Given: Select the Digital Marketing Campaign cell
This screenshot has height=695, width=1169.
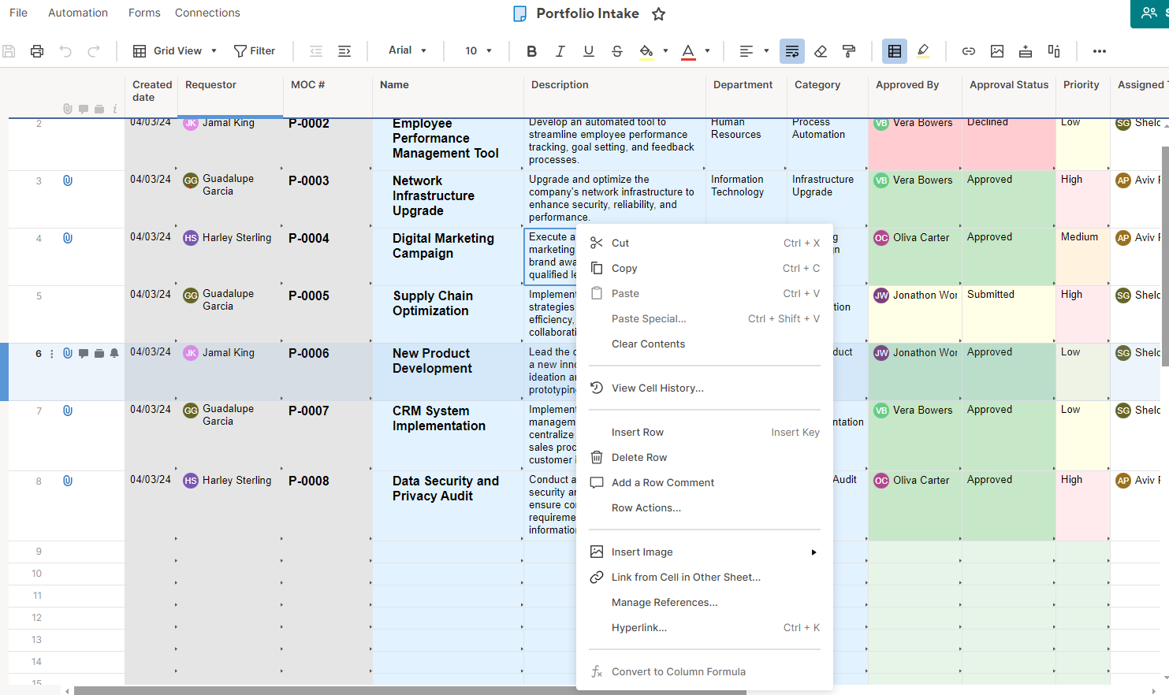Looking at the screenshot, I should pos(448,257).
